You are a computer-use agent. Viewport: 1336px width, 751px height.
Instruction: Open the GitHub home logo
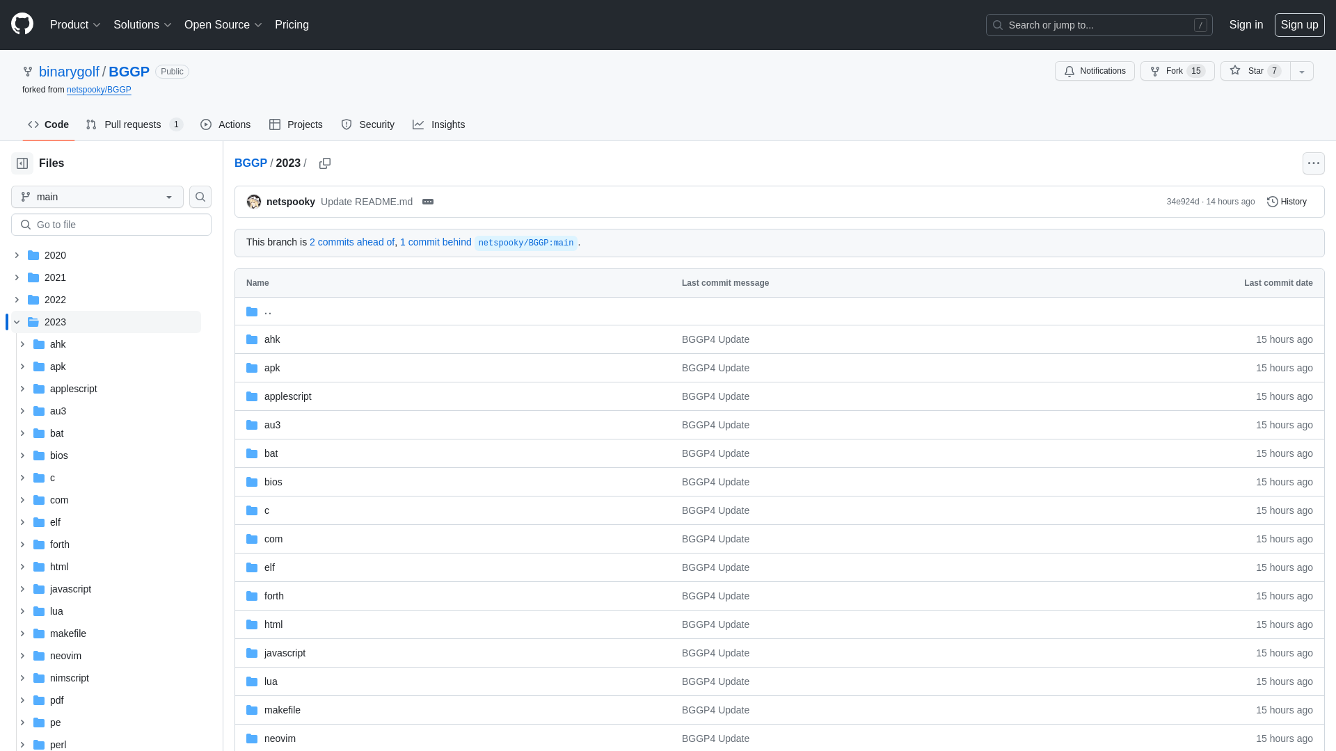[22, 24]
